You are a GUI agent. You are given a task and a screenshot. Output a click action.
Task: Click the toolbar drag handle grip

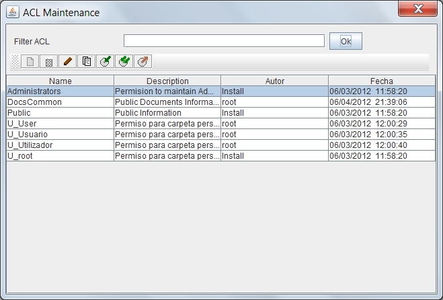click(15, 61)
